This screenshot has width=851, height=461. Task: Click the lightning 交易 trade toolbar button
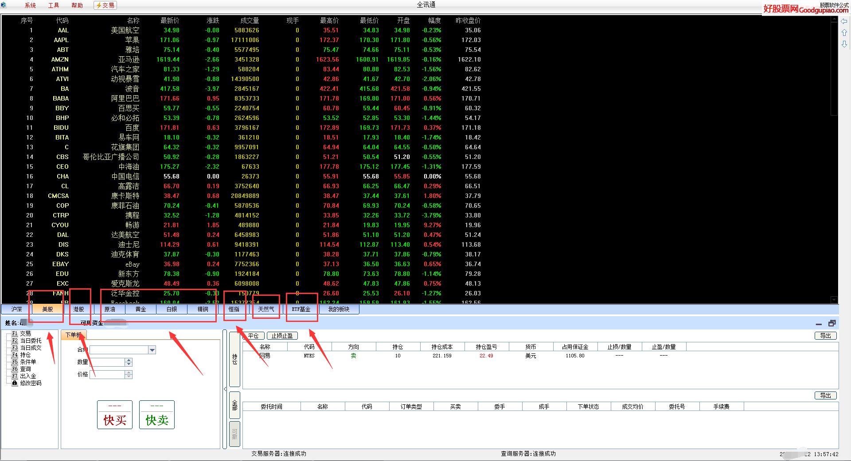pyautogui.click(x=105, y=5)
